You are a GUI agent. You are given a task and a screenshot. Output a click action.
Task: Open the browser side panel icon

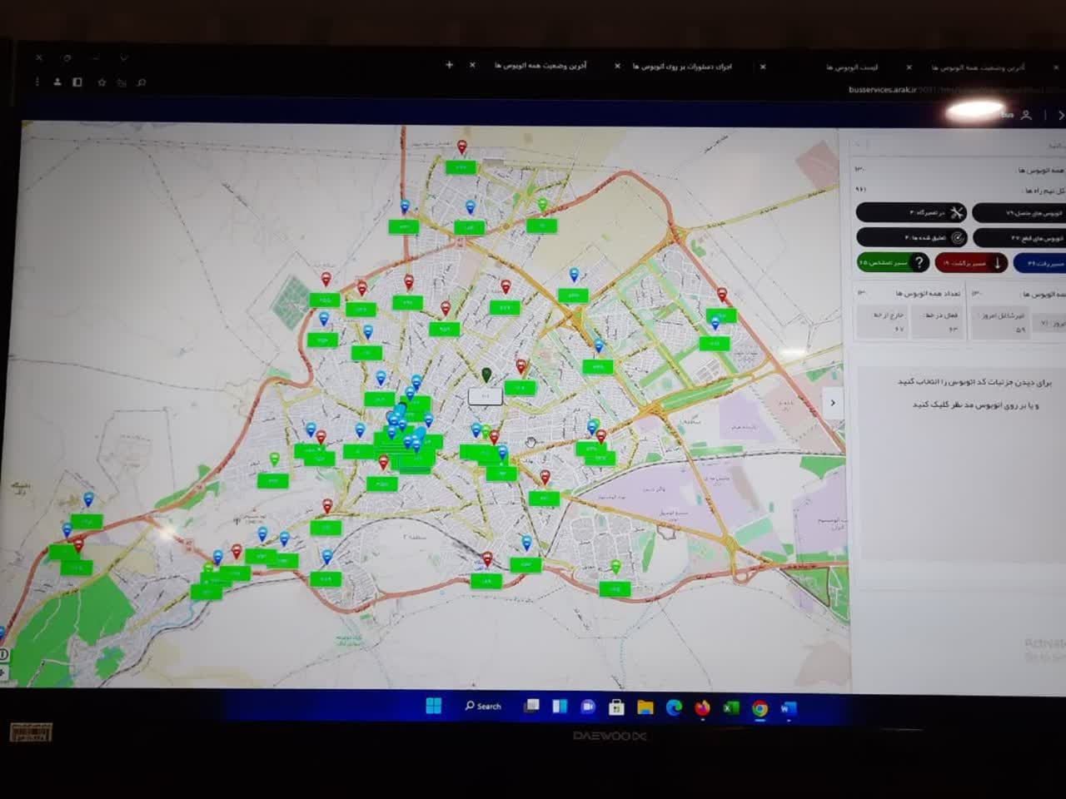pyautogui.click(x=77, y=82)
